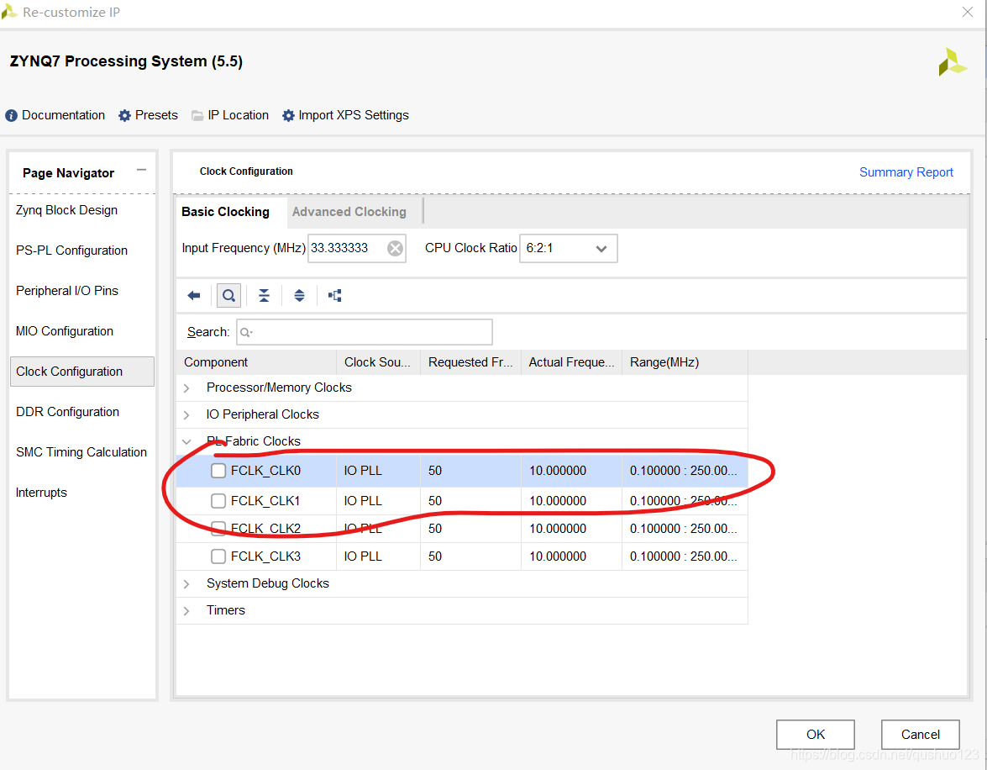Select FCLK_CLK0 requested frequency value 50
Viewport: 987px width, 770px height.
coord(471,471)
